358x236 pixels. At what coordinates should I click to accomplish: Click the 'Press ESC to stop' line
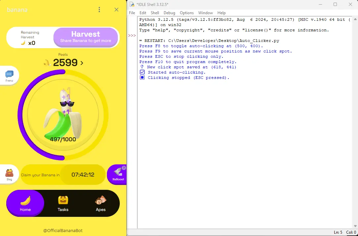181,56
